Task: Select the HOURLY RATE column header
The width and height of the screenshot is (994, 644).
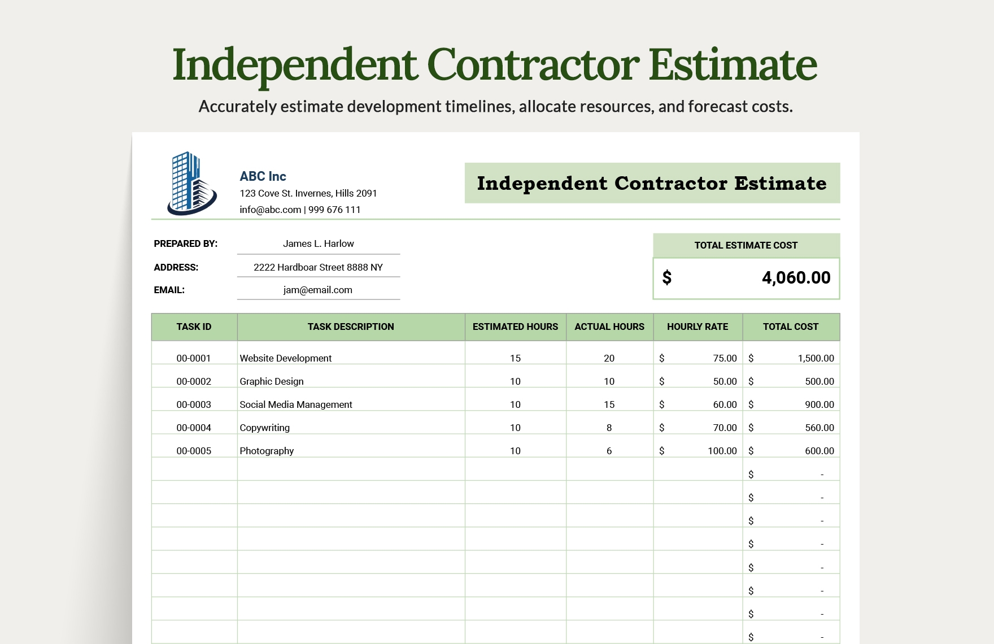Action: tap(698, 327)
